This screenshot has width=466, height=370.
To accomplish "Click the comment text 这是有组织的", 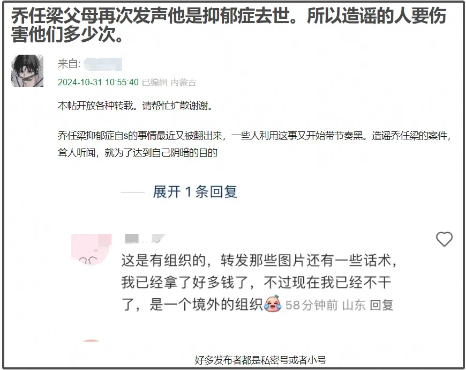I will (259, 282).
